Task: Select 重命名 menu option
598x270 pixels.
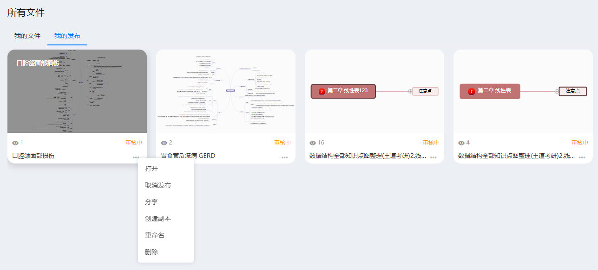Action: 155,235
